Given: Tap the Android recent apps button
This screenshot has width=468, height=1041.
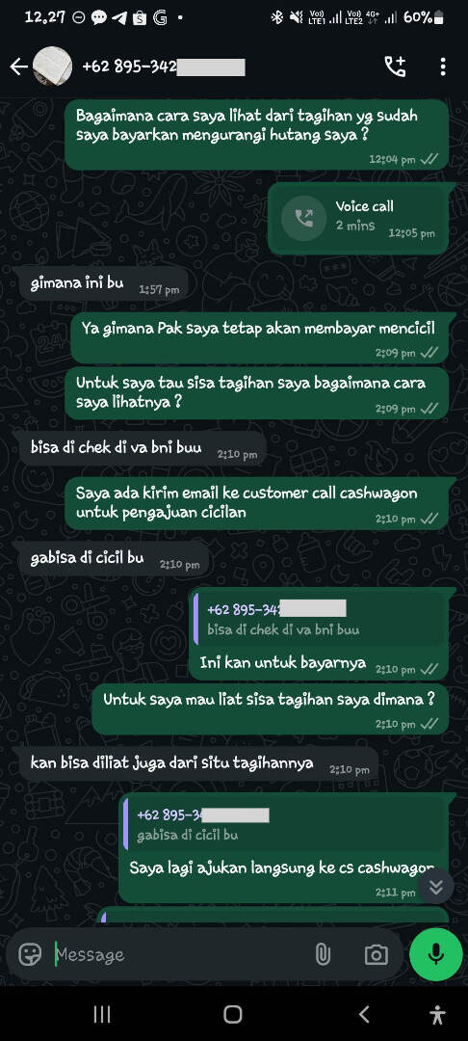Looking at the screenshot, I should tap(101, 1014).
